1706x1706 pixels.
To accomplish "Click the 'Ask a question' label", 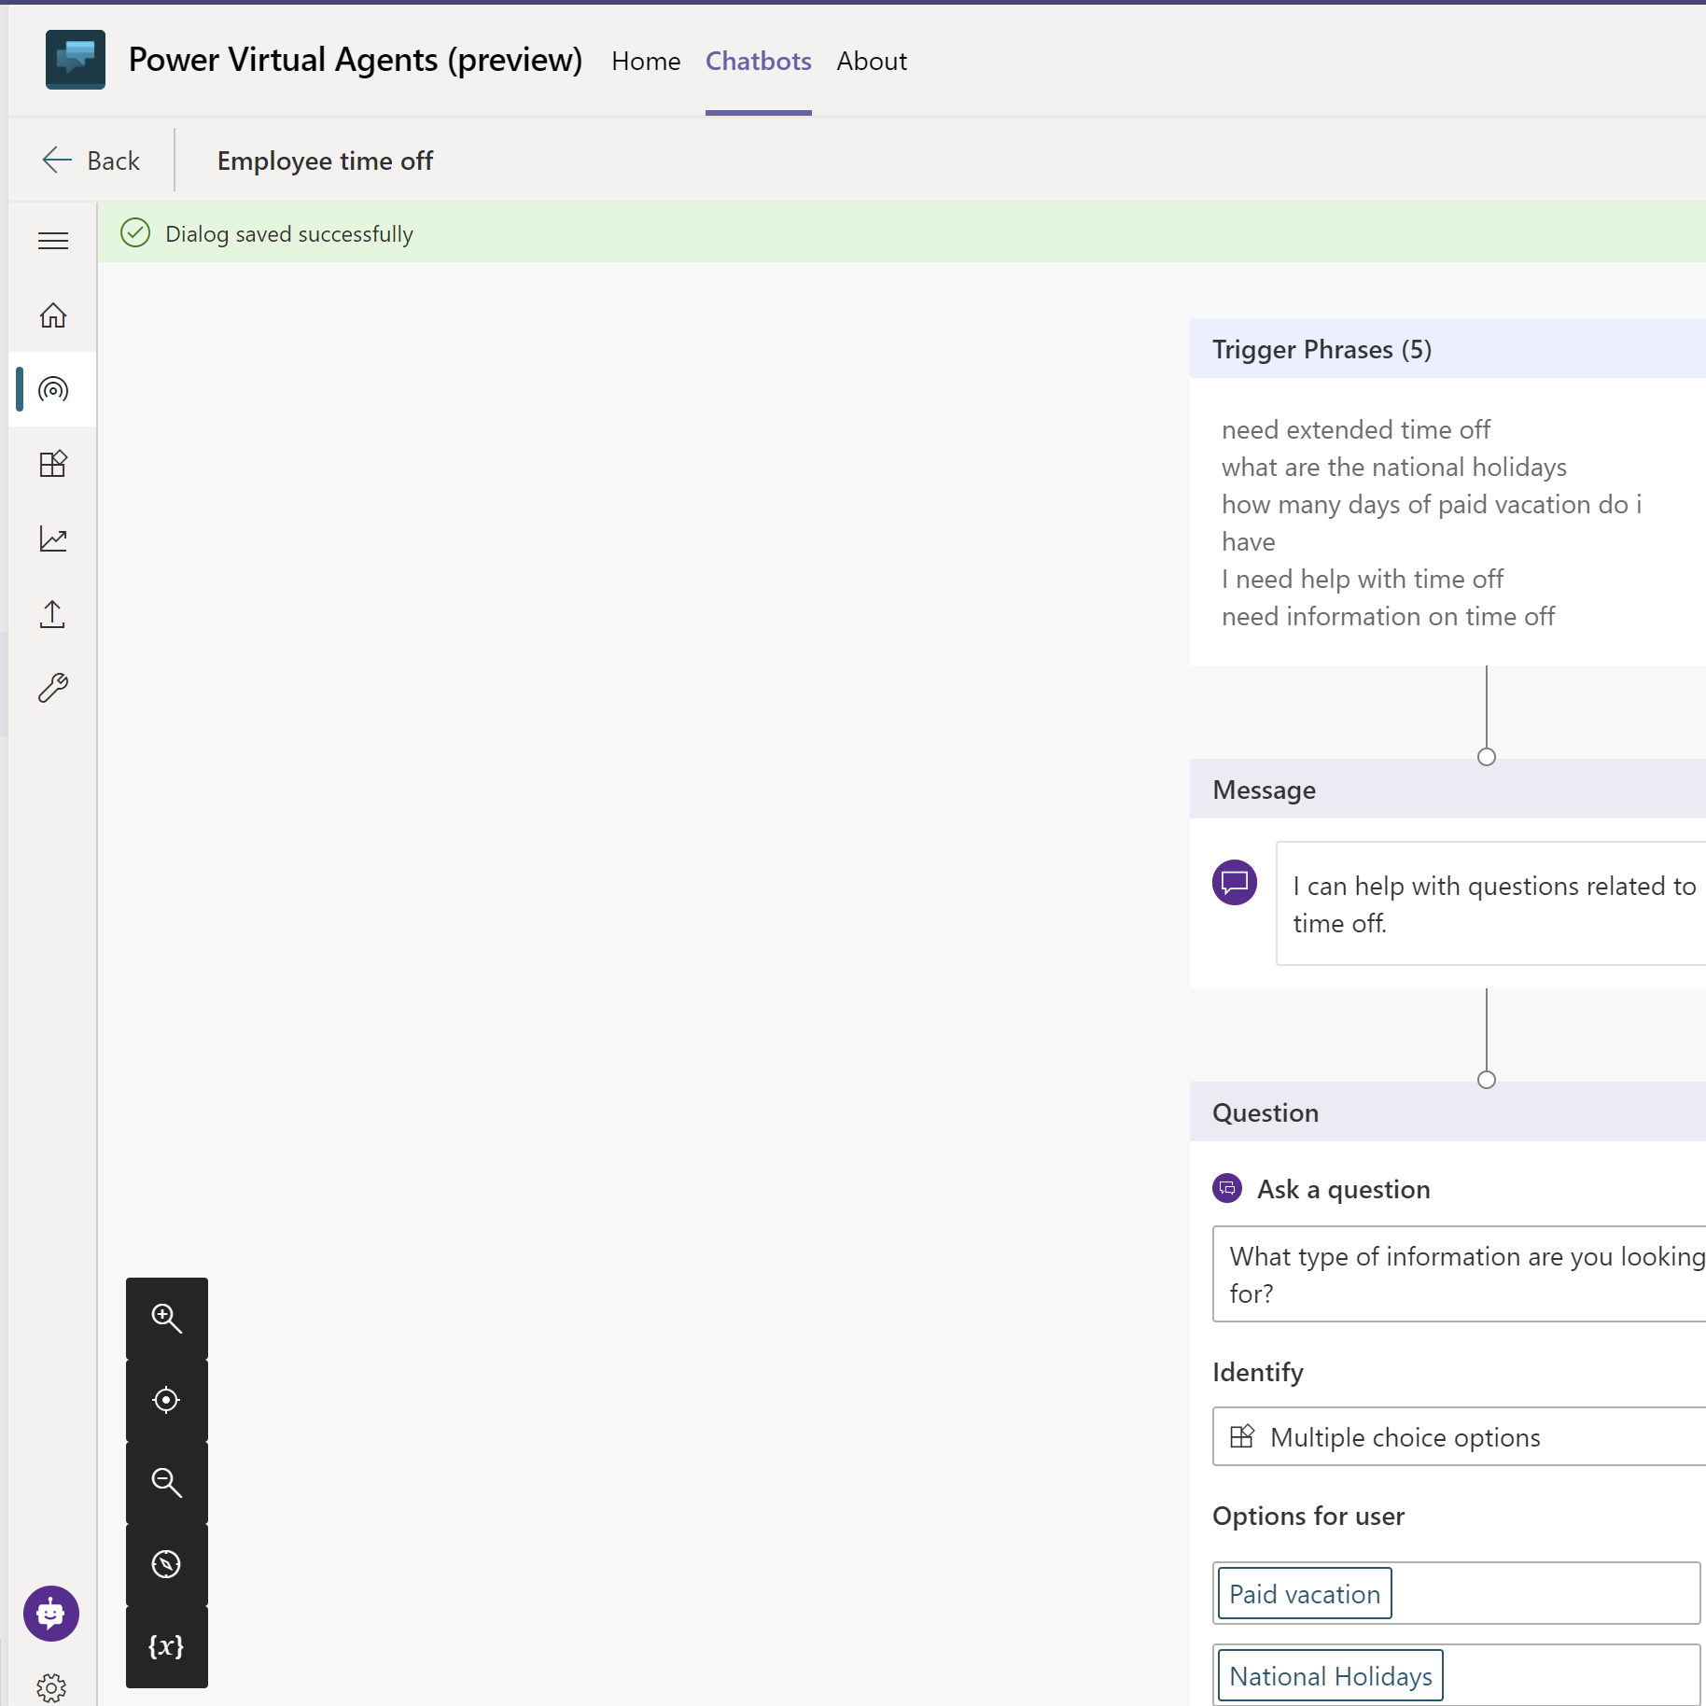I will click(1343, 1189).
